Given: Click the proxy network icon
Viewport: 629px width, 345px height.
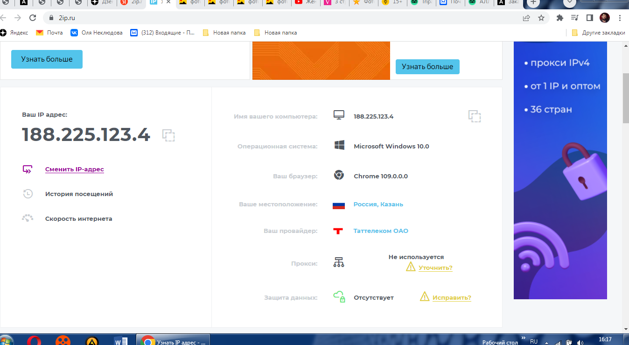Looking at the screenshot, I should click(x=339, y=262).
